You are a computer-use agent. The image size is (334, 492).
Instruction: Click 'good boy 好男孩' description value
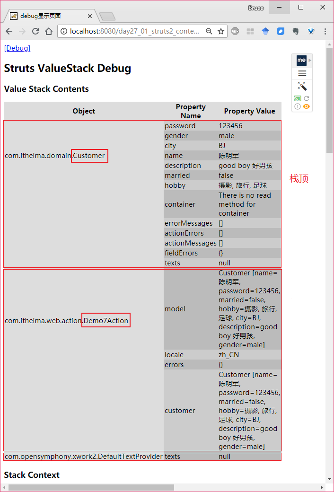pyautogui.click(x=246, y=166)
